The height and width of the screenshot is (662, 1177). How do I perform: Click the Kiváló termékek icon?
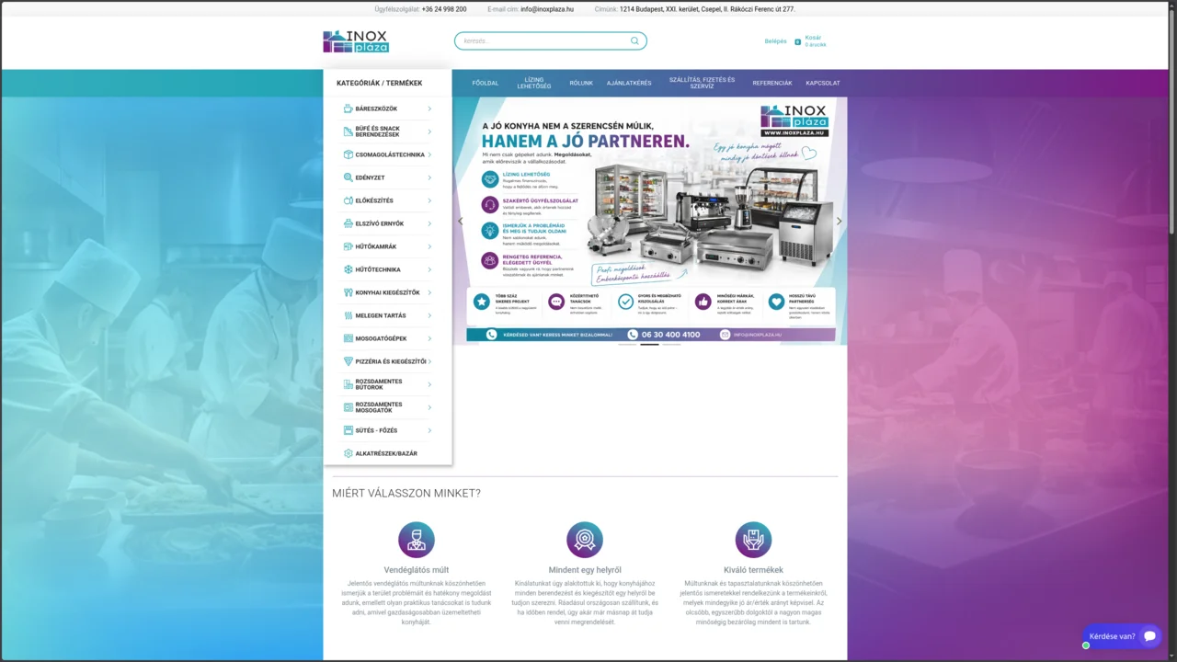click(x=753, y=540)
